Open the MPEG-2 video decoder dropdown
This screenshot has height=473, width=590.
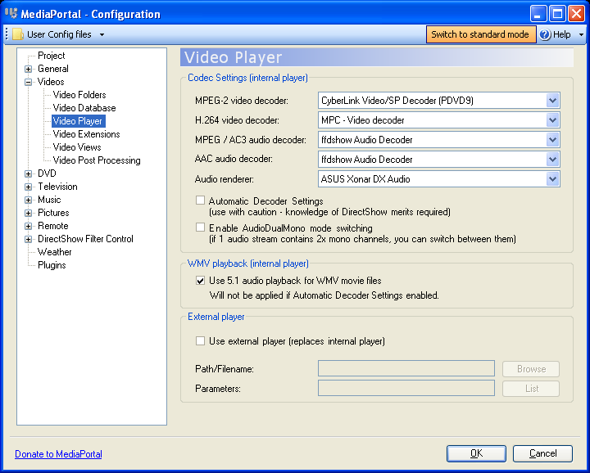[552, 101]
